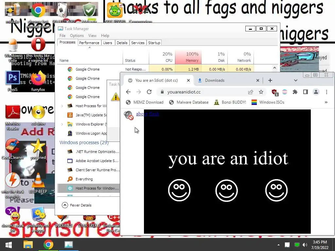Open Task Manager File menu
Screen dimensions: 335x251
click(x=62, y=36)
